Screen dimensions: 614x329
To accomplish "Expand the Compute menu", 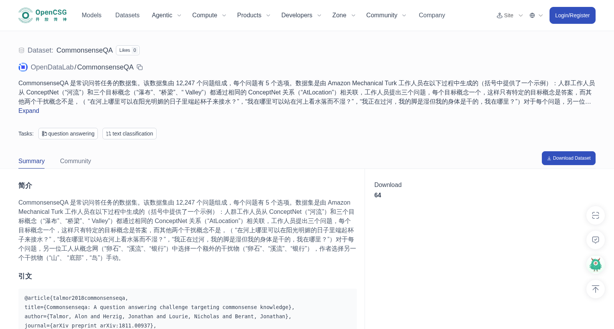I will click(209, 15).
